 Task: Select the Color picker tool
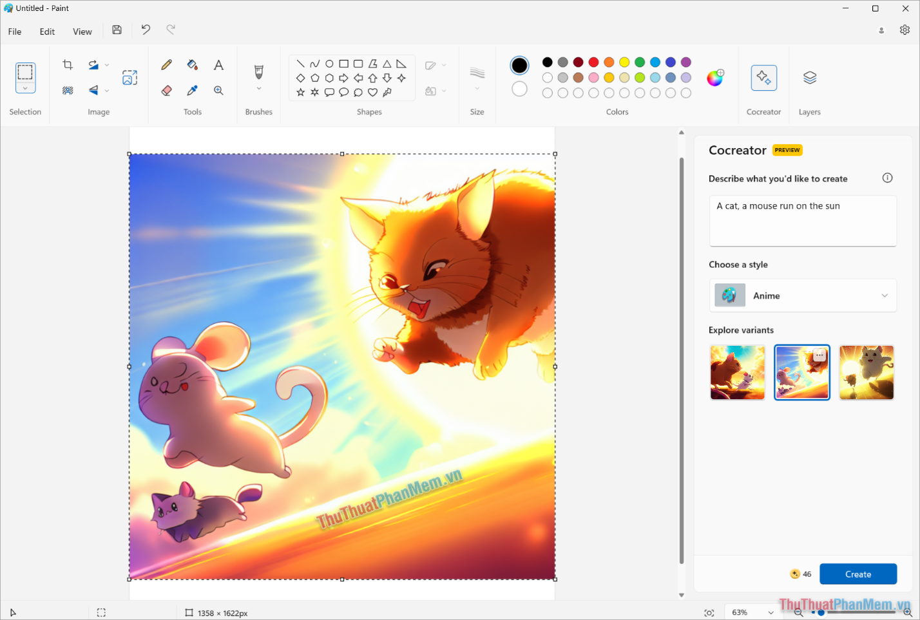[x=192, y=90]
